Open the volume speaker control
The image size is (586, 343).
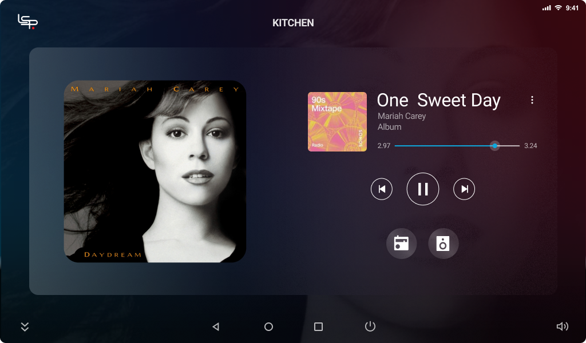click(563, 326)
